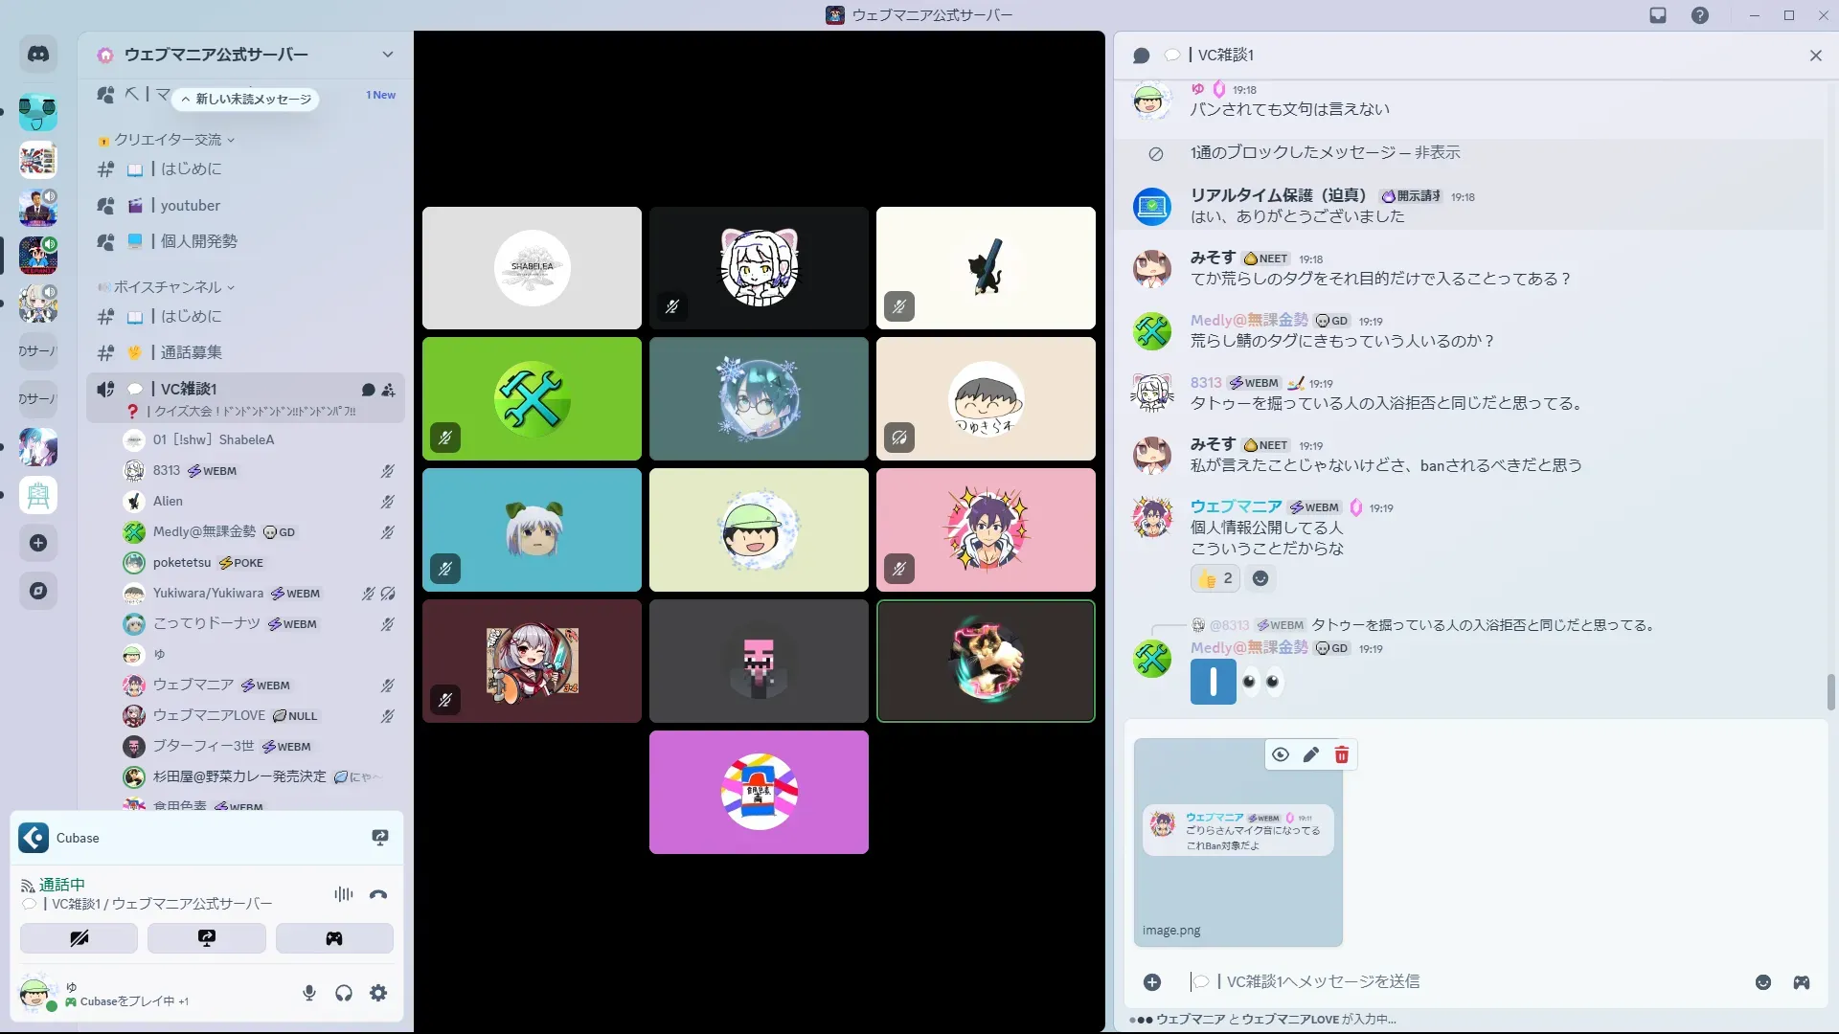
Task: Collapse the クリエイター交流 category
Action: pos(168,140)
